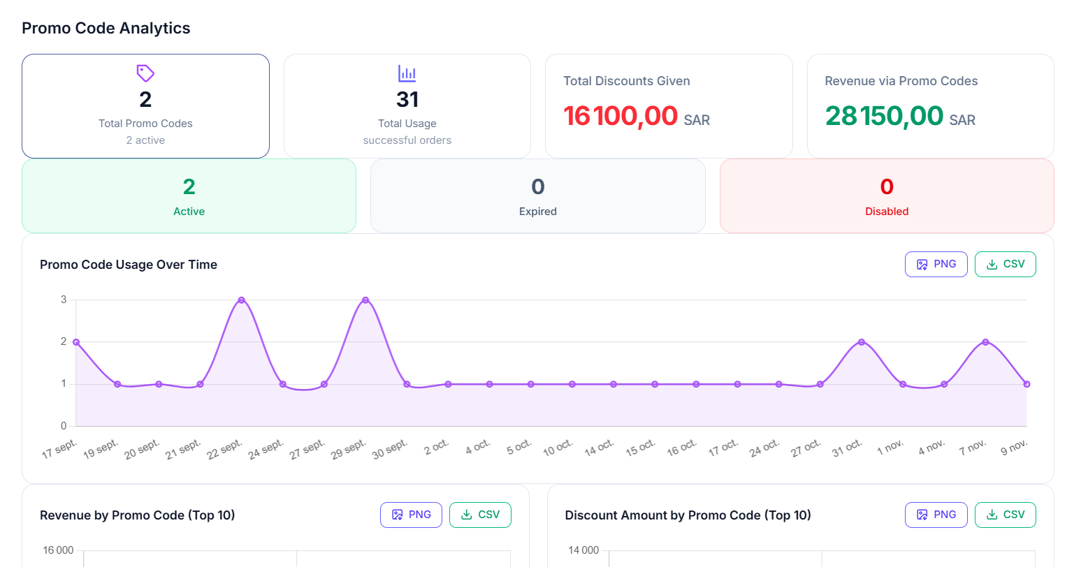Click the chart data point for 22 sept.
Image resolution: width=1081 pixels, height=567 pixels.
click(241, 300)
